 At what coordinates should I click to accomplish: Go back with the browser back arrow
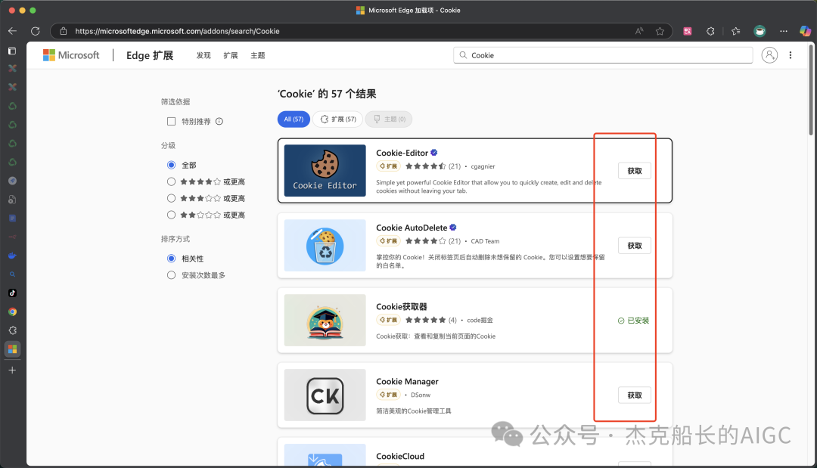[x=13, y=31]
